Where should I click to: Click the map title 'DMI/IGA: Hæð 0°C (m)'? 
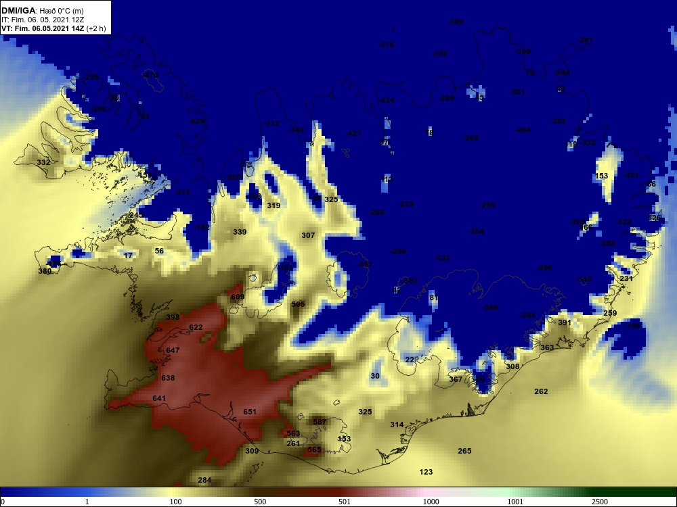(x=42, y=11)
